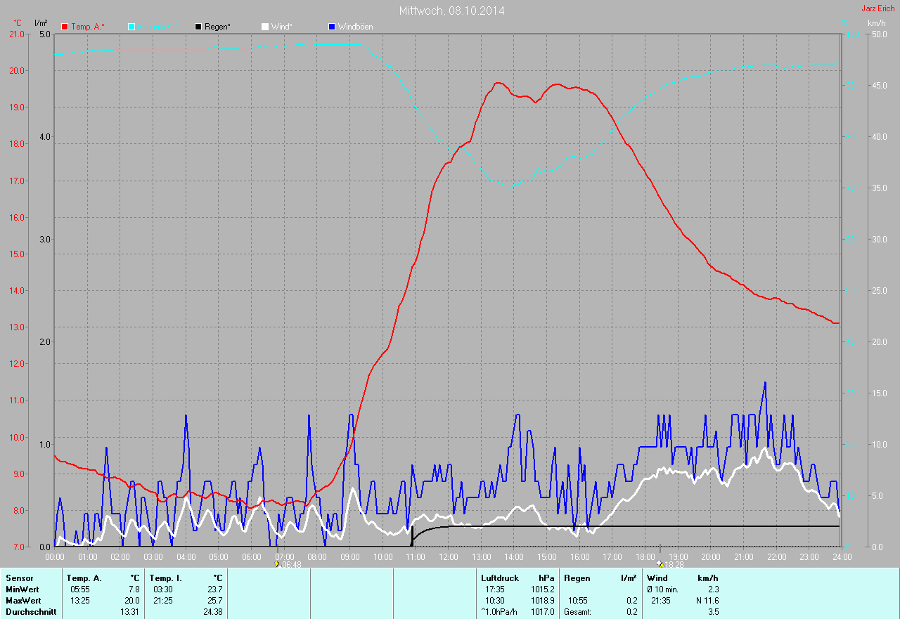Click the Temp. I. average value '24.38'
The image size is (900, 619).
[212, 612]
